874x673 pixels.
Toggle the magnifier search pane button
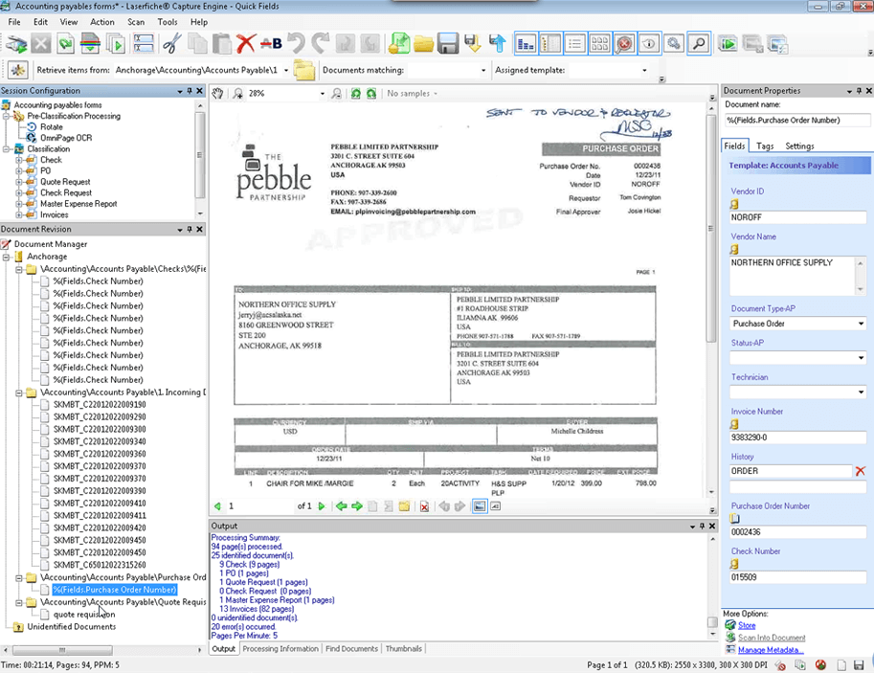pyautogui.click(x=699, y=43)
